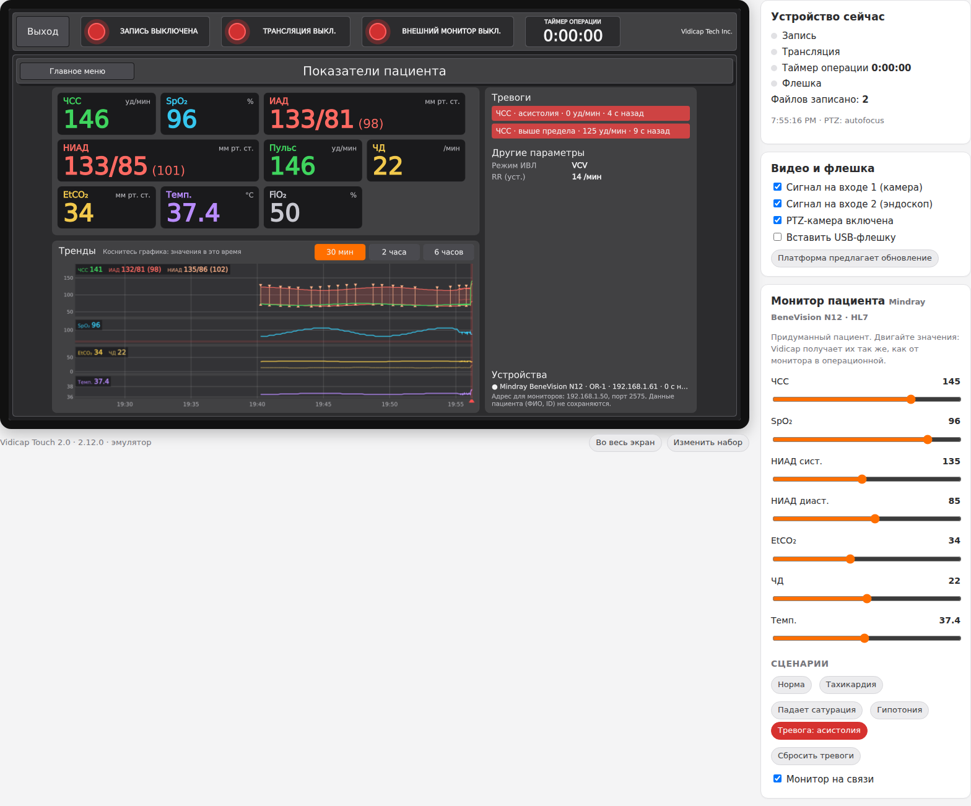Screen dimensions: 971x806
Task: Click 'Изменить набор' button
Action: pyautogui.click(x=708, y=443)
